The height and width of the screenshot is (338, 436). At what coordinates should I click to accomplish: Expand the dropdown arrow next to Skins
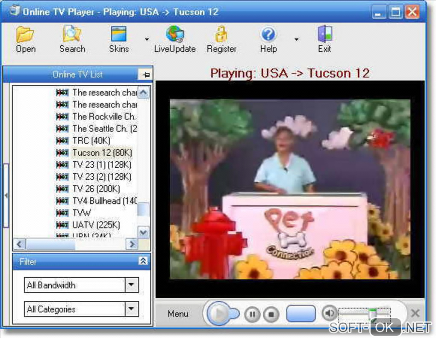pos(147,39)
